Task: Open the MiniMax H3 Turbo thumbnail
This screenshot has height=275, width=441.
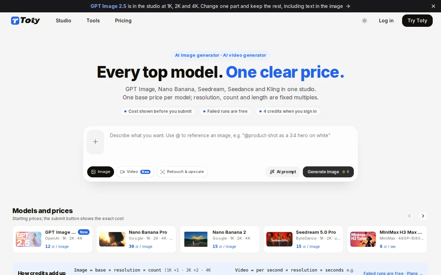Action: click(363, 239)
